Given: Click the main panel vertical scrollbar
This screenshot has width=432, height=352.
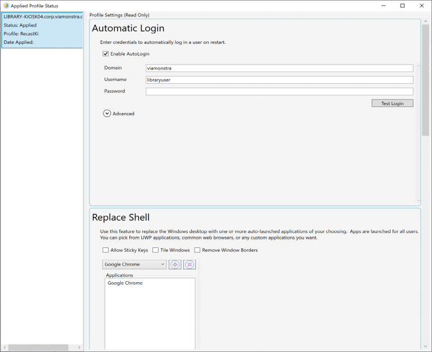Looking at the screenshot, I should click(425, 79).
